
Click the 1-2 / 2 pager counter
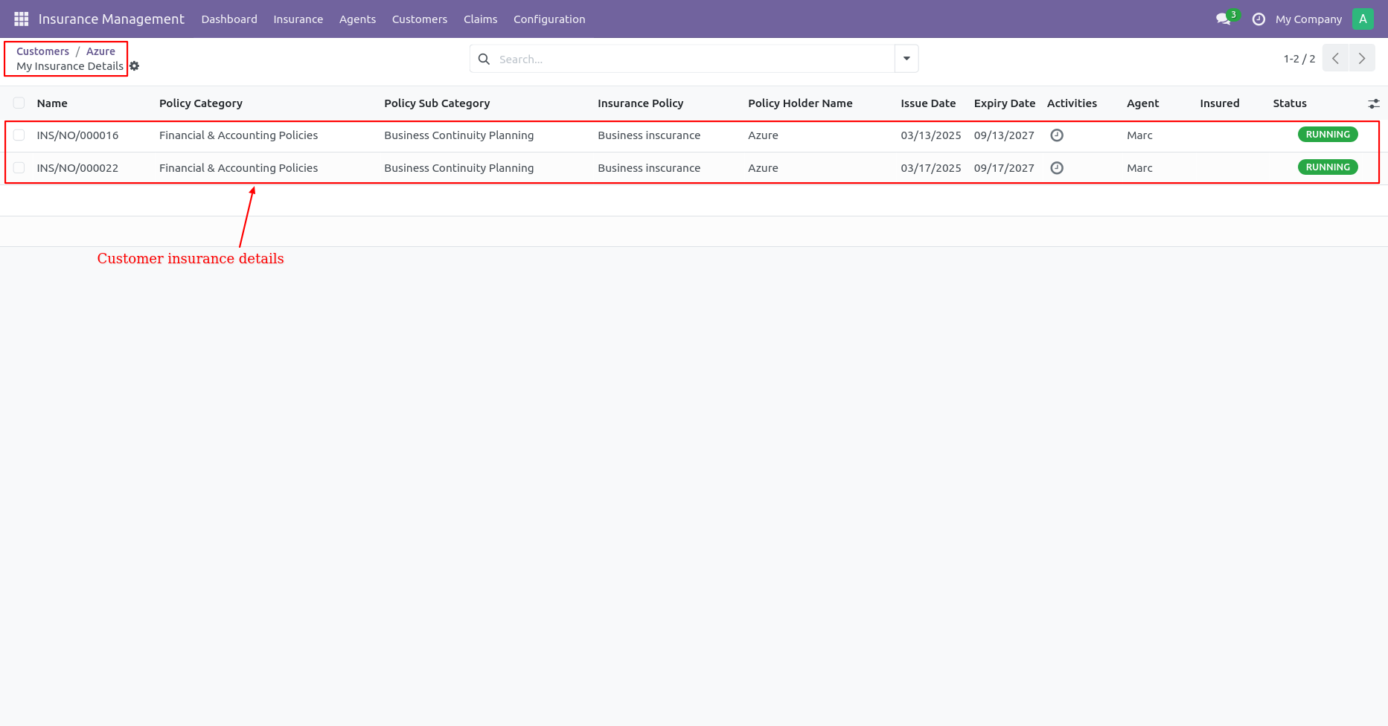pyautogui.click(x=1299, y=59)
